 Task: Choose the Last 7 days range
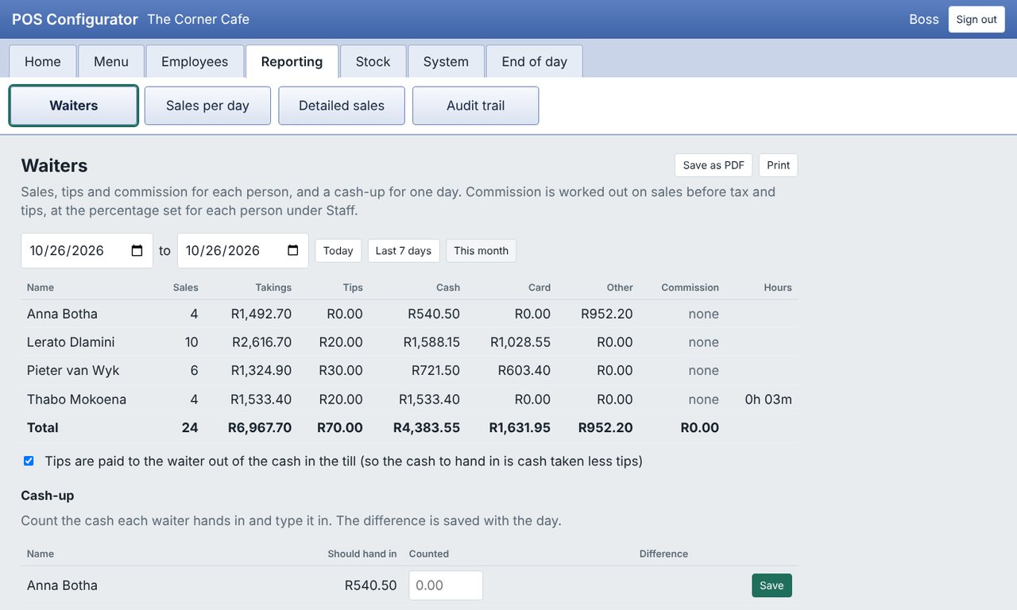click(x=404, y=251)
